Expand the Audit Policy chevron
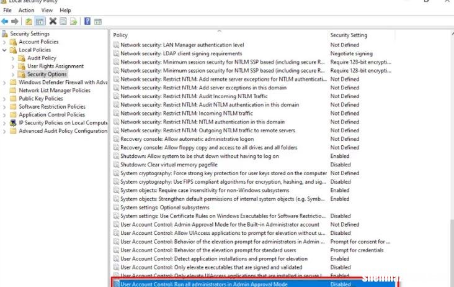Screen dimensions: 454x287 tap(13, 58)
